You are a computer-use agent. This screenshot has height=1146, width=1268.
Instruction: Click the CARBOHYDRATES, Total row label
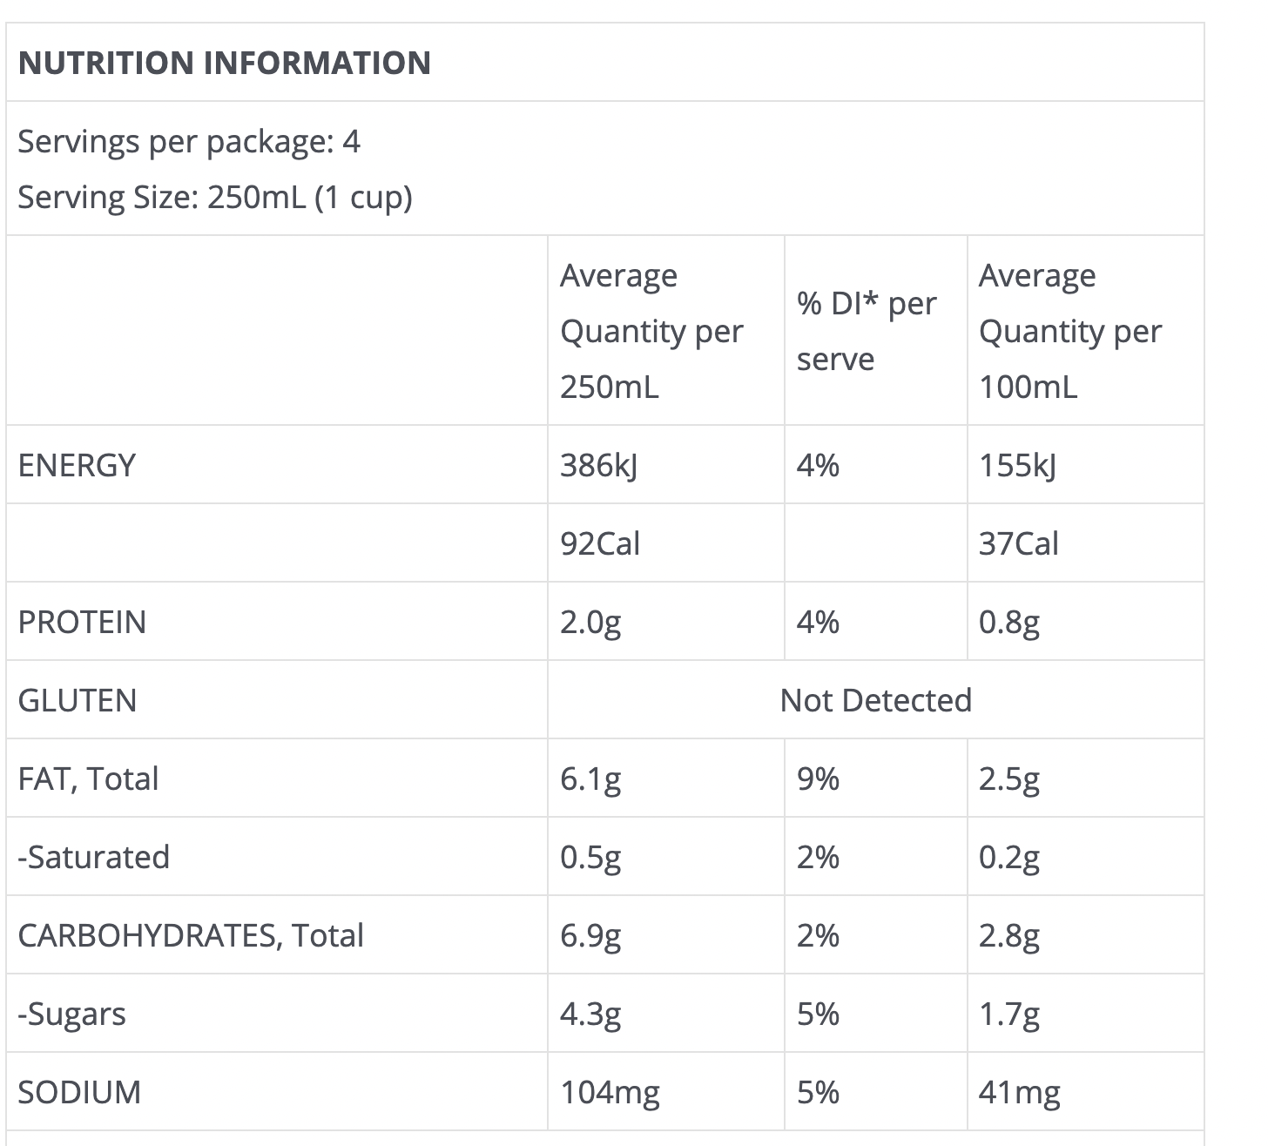tap(191, 935)
